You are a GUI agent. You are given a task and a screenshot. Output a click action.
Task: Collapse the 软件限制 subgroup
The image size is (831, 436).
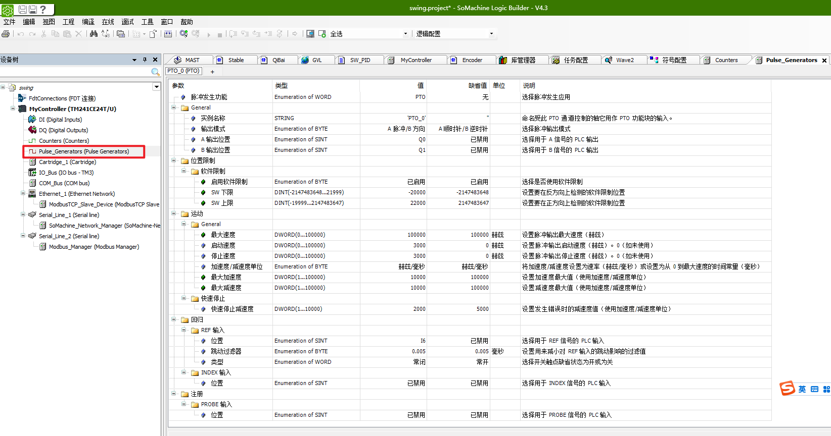tap(184, 171)
